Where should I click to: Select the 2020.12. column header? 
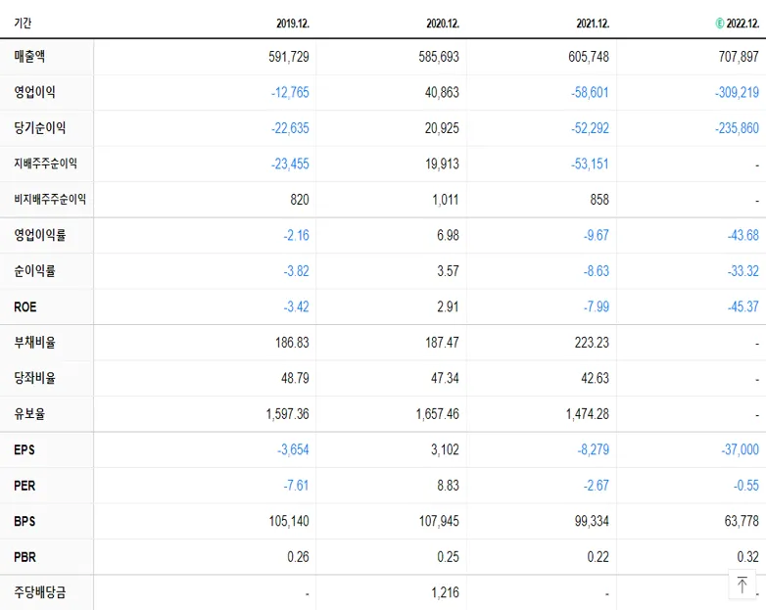[x=443, y=23]
